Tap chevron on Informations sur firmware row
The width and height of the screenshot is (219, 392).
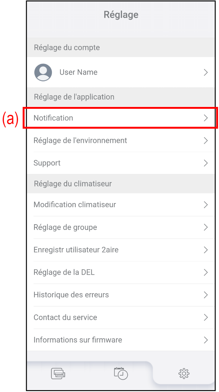coord(206,340)
